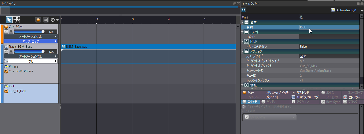This screenshot has width=364, height=134.
Task: Click the Track_BGM_Base track icon
Action: (6, 47)
